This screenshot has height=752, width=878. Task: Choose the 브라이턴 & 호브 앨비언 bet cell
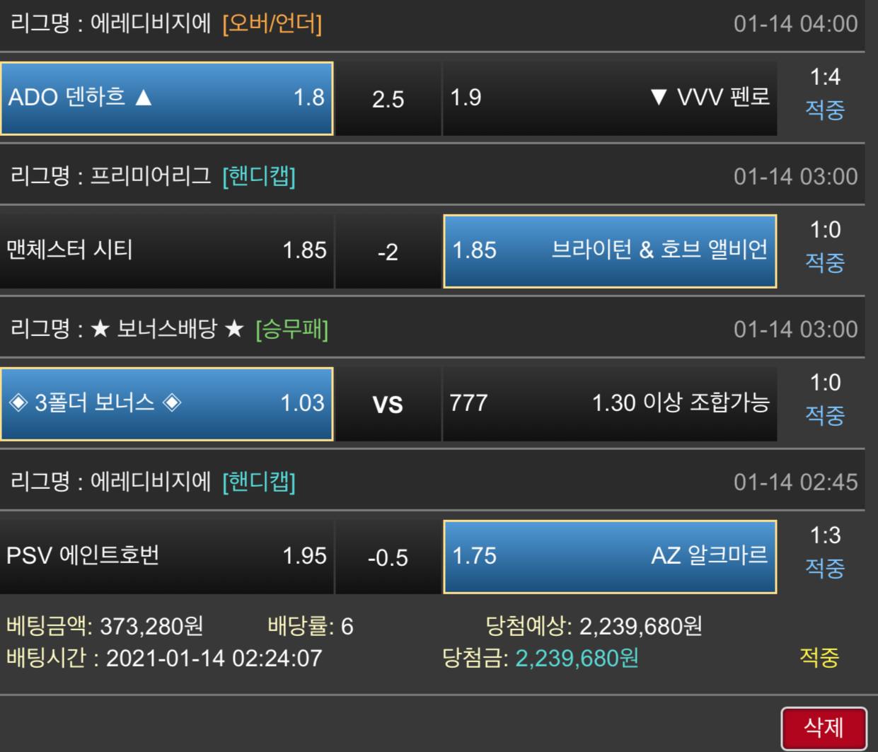point(610,251)
